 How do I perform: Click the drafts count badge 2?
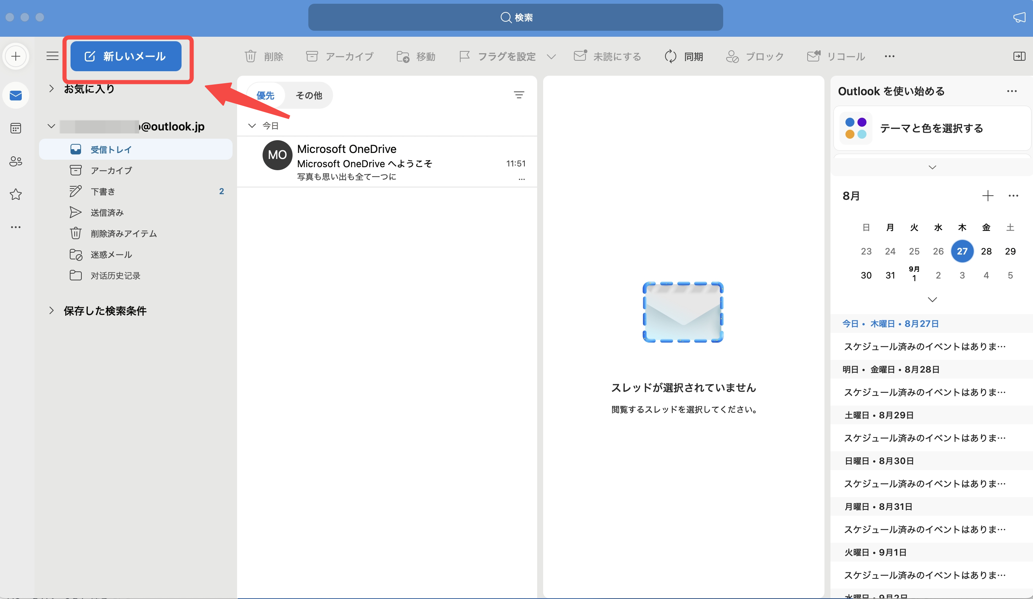221,191
